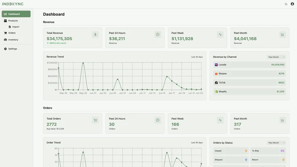Image resolution: width=297 pixels, height=167 pixels.
Task: Click activity icon on orders Past Week card
Action: pyautogui.click(x=220, y=120)
